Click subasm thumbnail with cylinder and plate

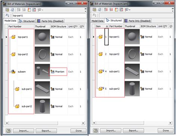point(42,72)
